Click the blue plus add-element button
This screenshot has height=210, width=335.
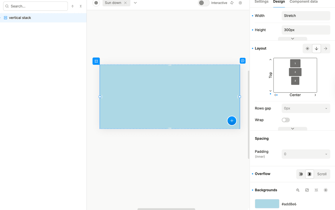232,121
